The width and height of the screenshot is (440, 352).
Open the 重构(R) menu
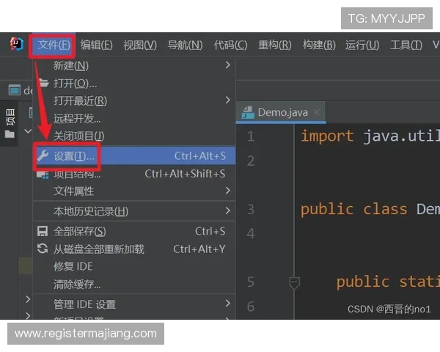point(275,45)
